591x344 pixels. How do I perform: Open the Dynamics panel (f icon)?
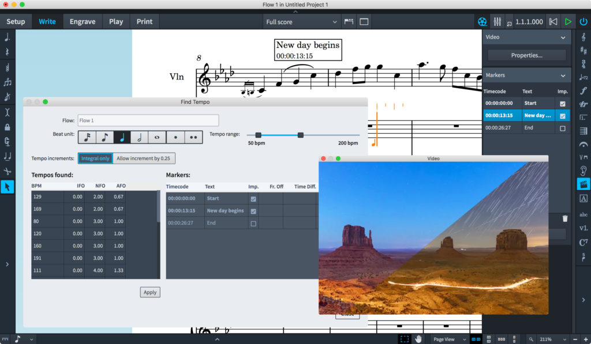coord(583,91)
